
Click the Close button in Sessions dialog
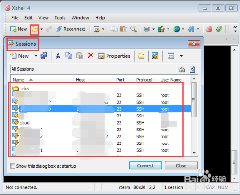pos(181,165)
